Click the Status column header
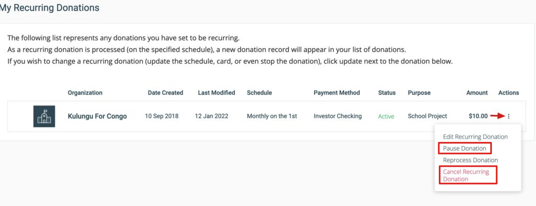The image size is (536, 206). [387, 93]
